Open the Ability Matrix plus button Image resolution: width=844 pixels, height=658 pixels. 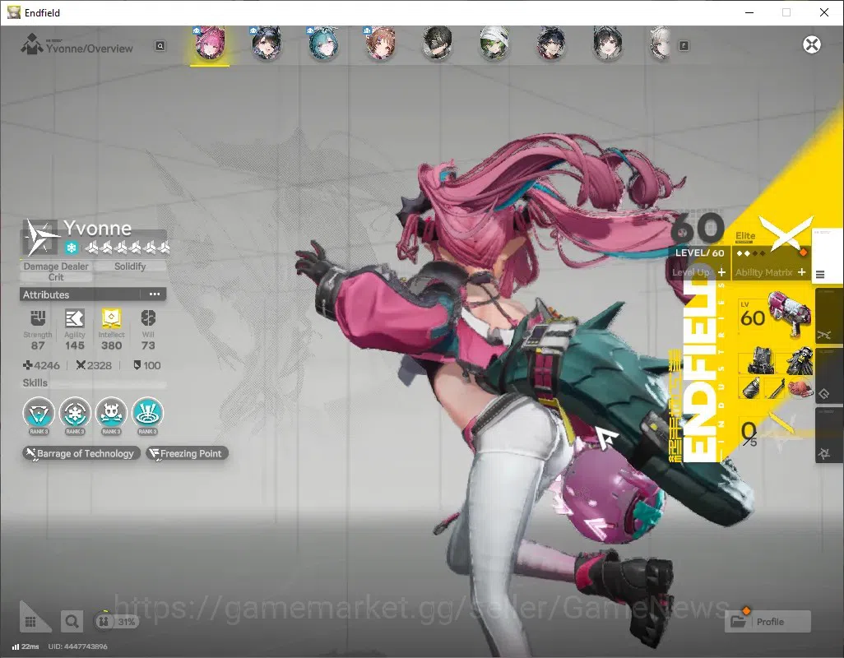(801, 272)
